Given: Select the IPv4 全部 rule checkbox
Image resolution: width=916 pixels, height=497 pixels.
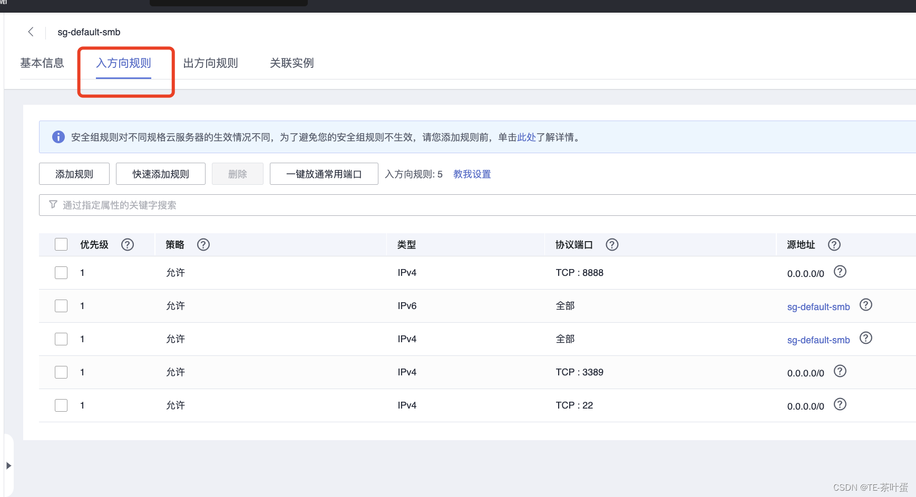Looking at the screenshot, I should pos(61,339).
